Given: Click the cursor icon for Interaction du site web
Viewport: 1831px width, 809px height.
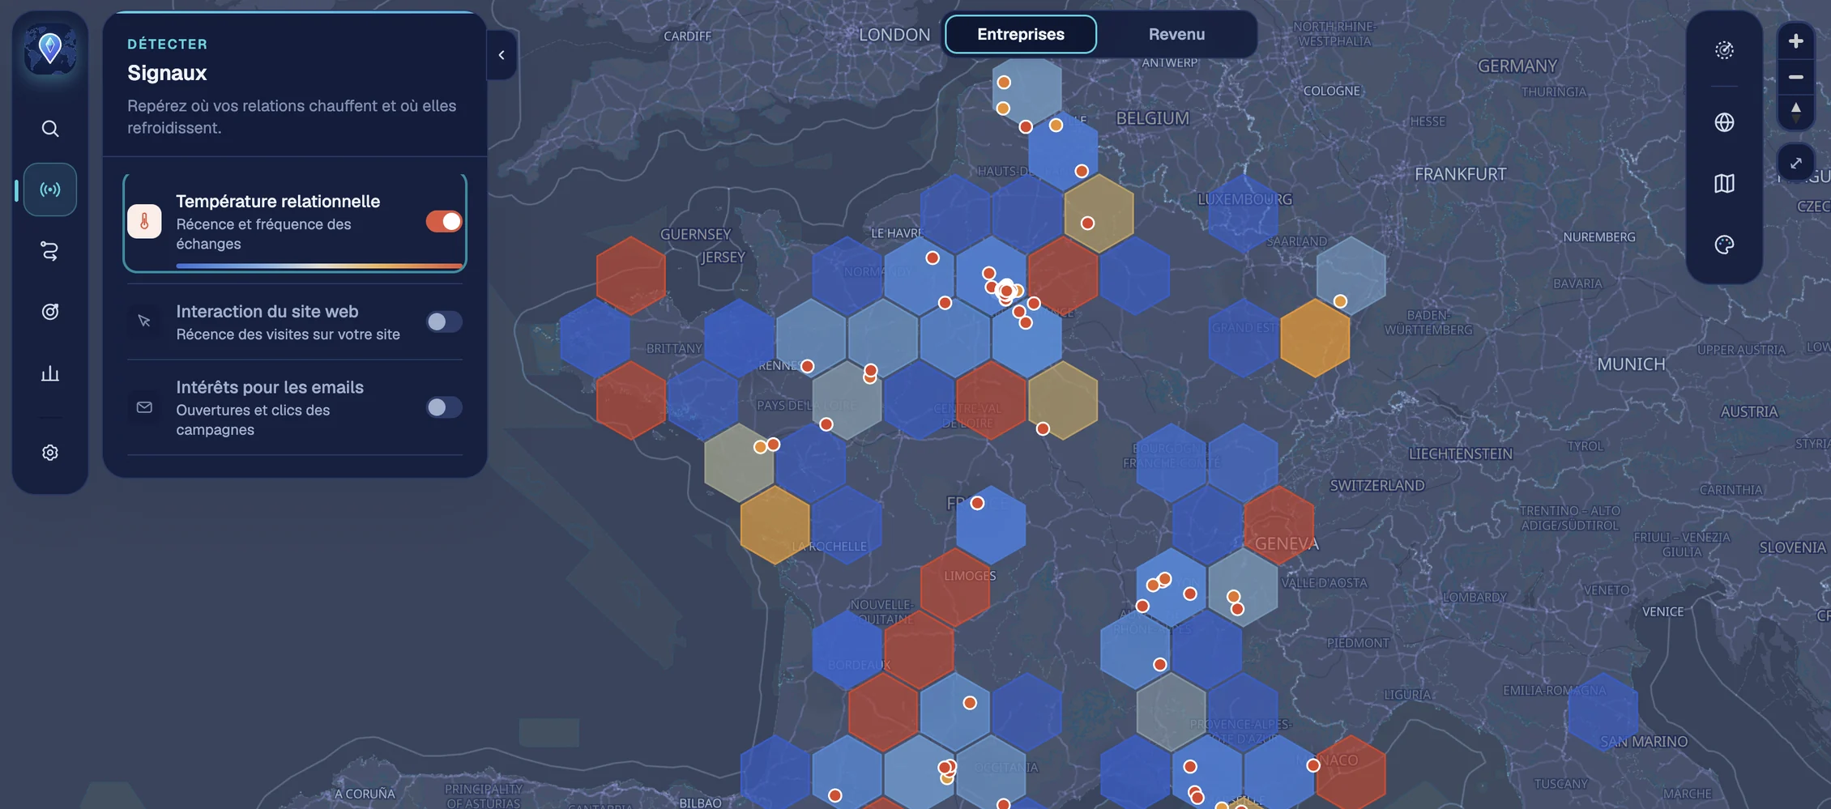Looking at the screenshot, I should pyautogui.click(x=144, y=321).
